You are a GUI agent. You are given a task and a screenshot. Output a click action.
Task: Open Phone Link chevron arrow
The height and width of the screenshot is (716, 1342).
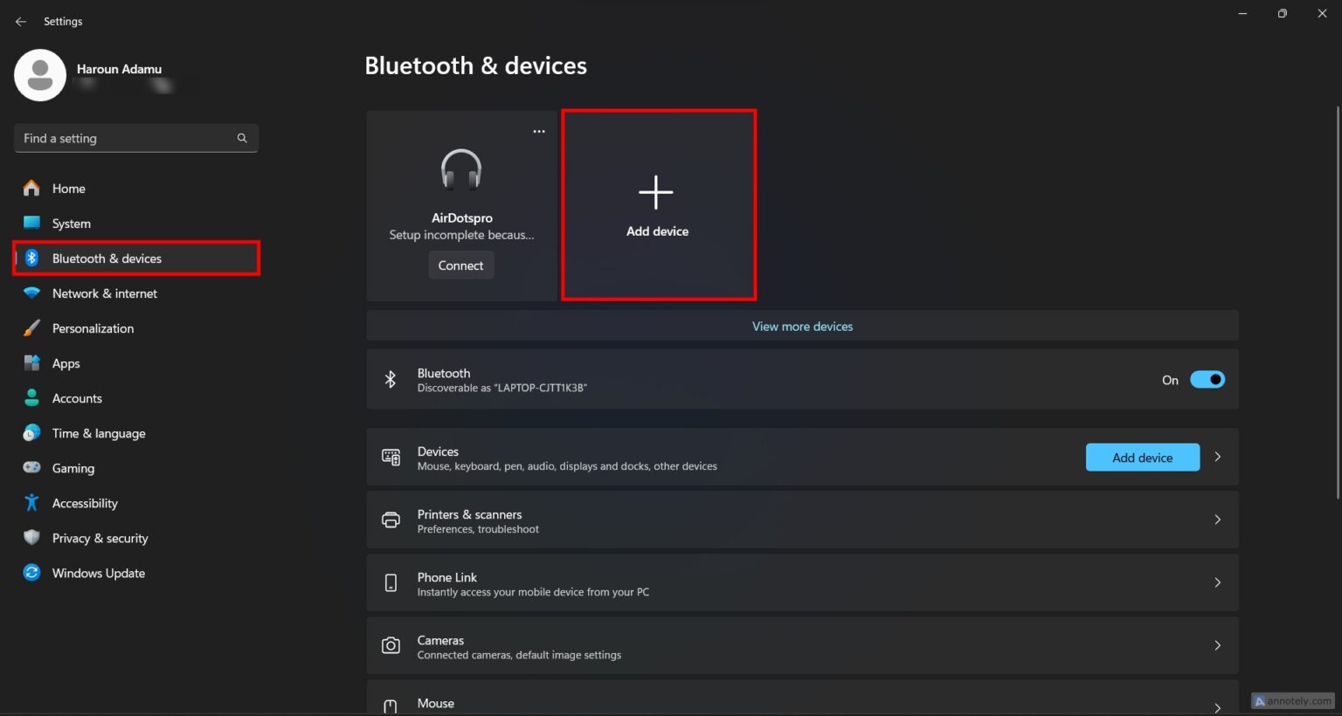coord(1217,583)
